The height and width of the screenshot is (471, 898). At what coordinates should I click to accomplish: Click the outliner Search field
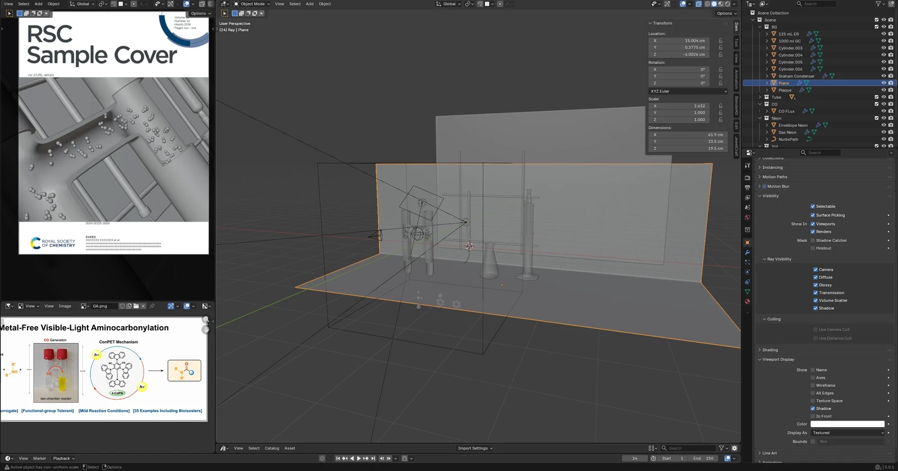[815, 4]
